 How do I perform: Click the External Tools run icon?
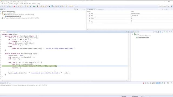[38, 6]
